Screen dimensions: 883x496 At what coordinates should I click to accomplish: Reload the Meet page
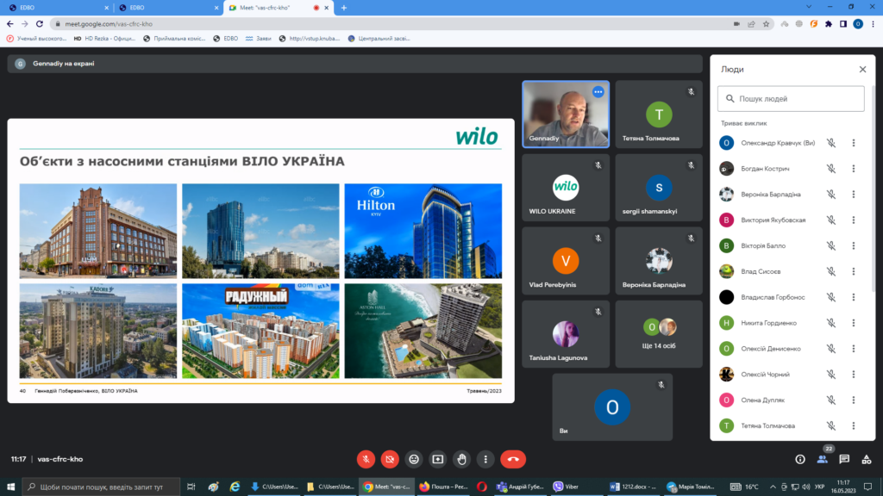(x=40, y=24)
